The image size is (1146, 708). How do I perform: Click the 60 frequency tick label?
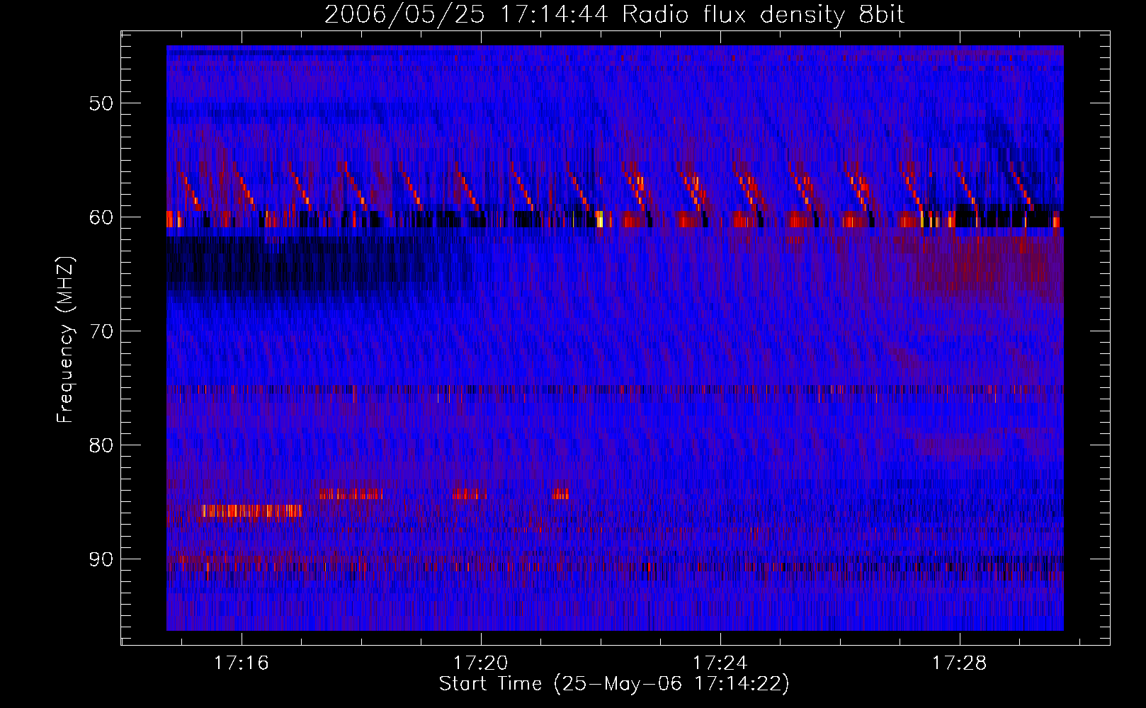(101, 217)
